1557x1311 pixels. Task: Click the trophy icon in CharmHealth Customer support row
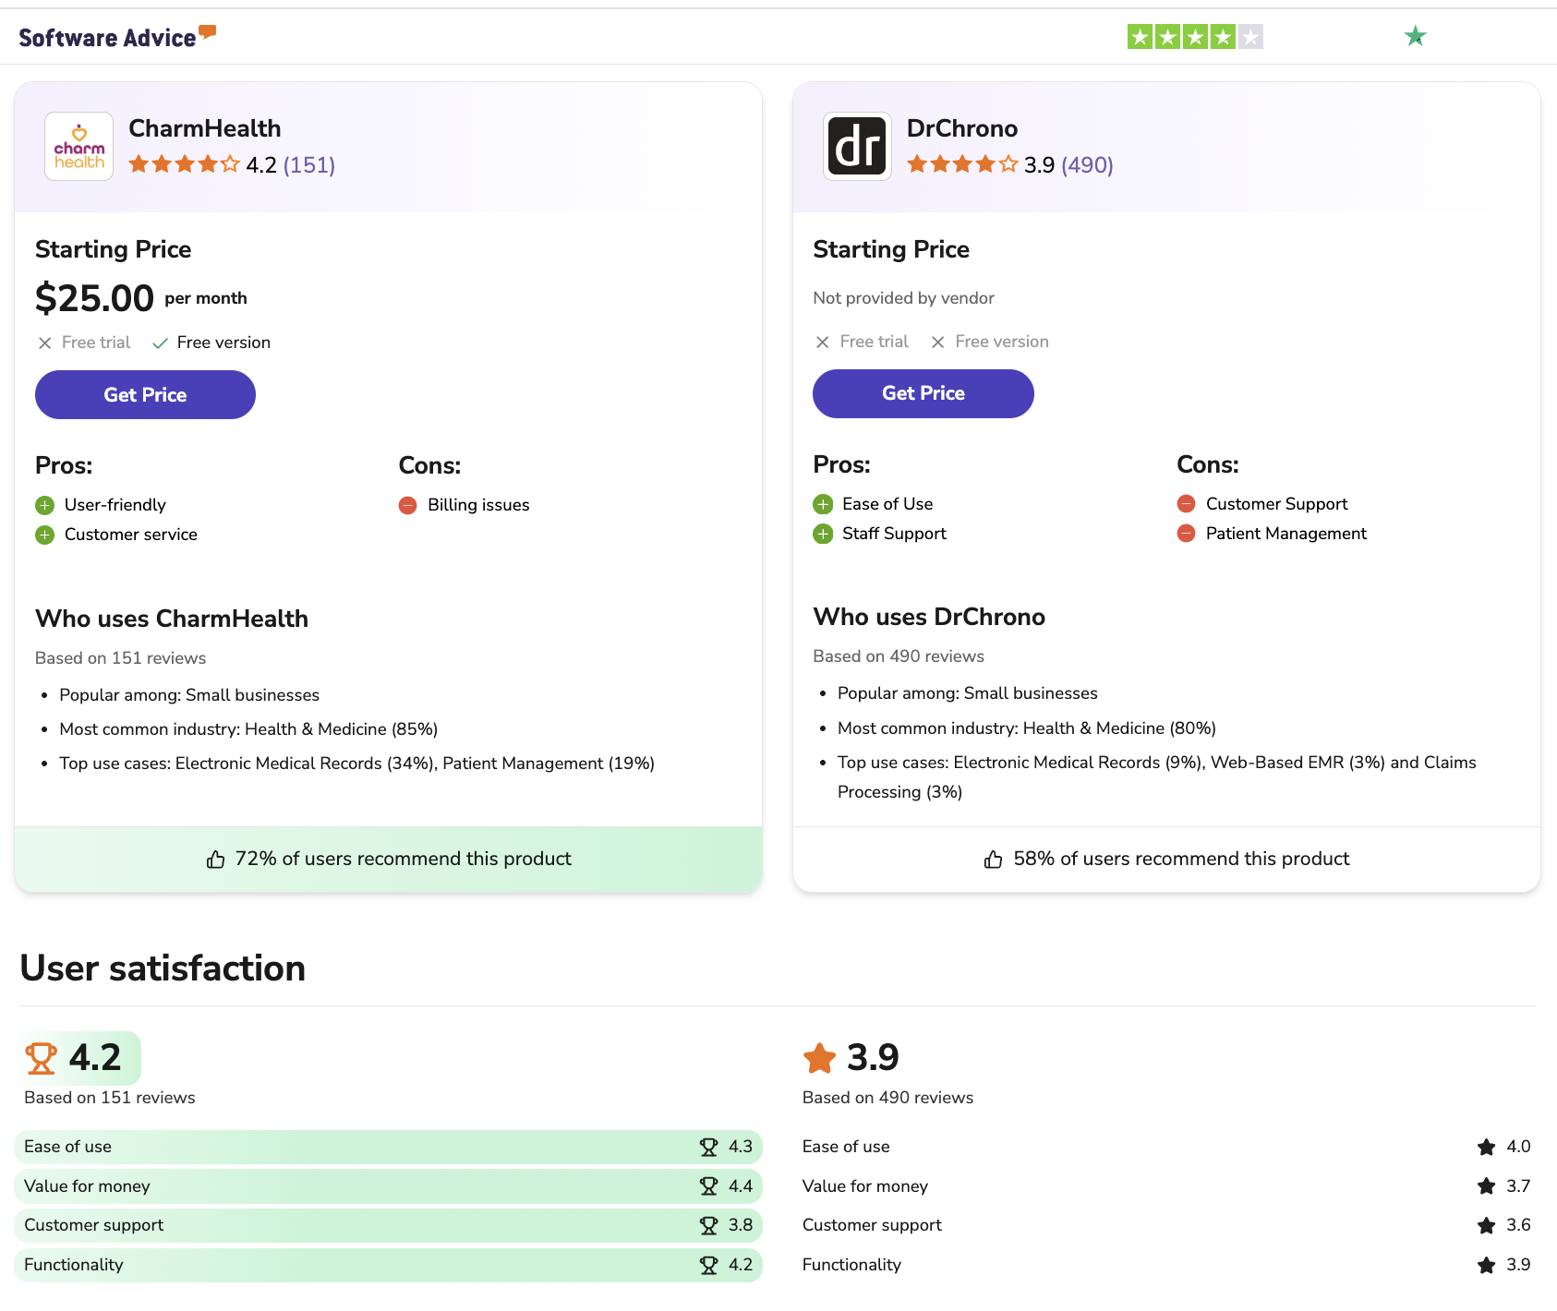709,1226
